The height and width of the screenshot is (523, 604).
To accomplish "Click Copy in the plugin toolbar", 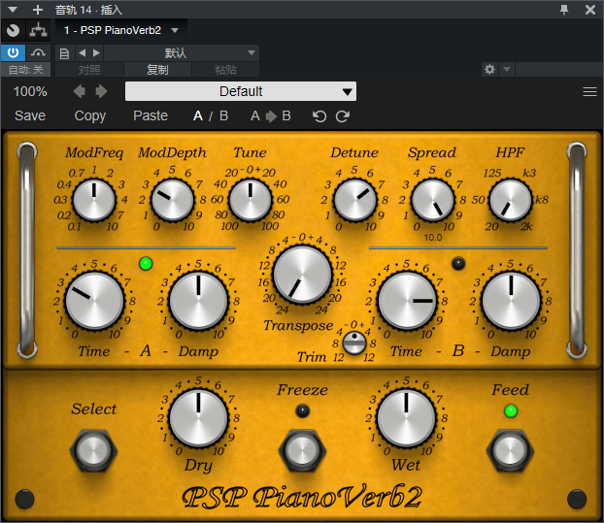I will pos(90,115).
